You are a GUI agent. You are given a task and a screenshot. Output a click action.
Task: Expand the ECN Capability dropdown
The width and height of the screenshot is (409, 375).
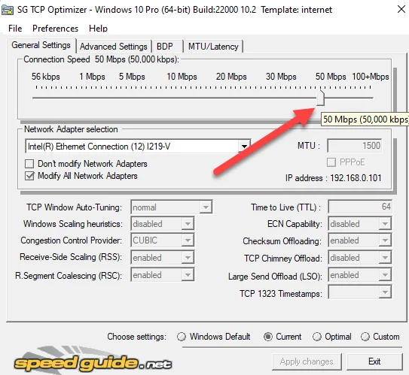coord(360,223)
